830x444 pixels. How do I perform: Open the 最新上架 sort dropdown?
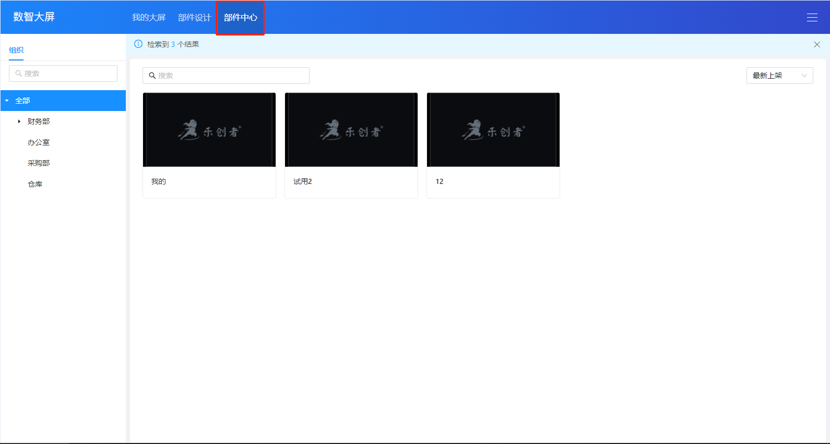click(779, 76)
